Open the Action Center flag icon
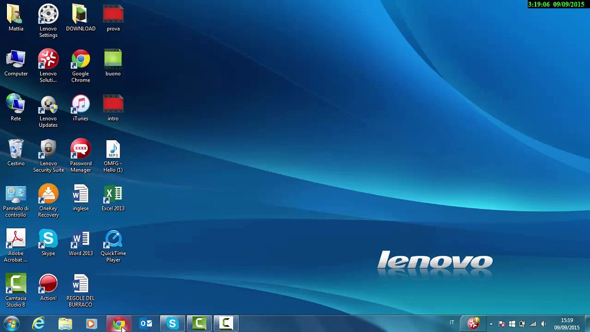Screen dimensions: 590x332 [502, 324]
